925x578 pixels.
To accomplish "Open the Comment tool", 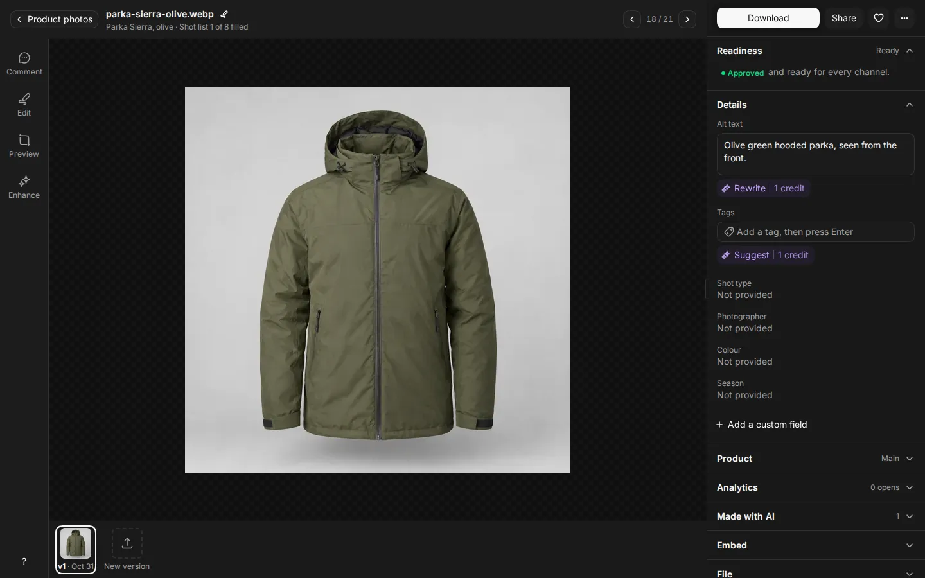I will 24,64.
